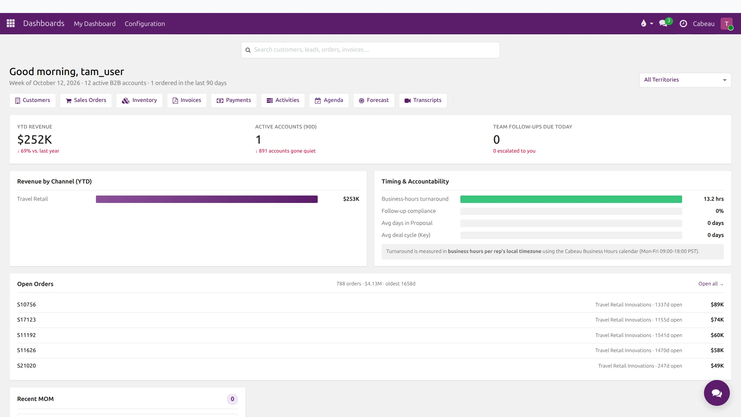Screen dimensions: 741x417
Task: Click the $89K amount for S10756
Action: point(717,305)
